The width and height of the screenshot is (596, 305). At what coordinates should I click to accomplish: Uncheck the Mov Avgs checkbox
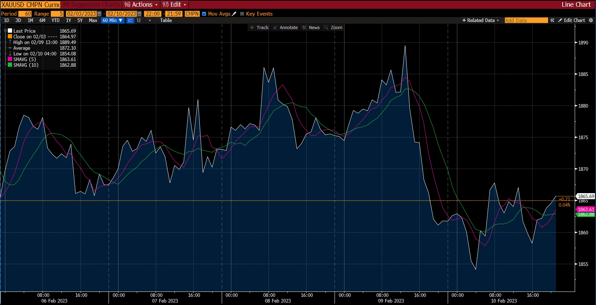pos(204,14)
